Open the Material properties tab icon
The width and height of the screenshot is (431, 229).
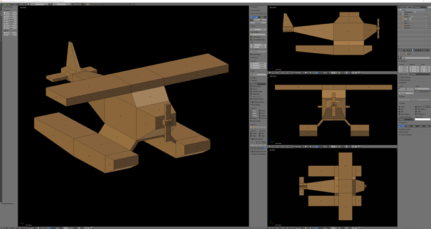[422, 50]
